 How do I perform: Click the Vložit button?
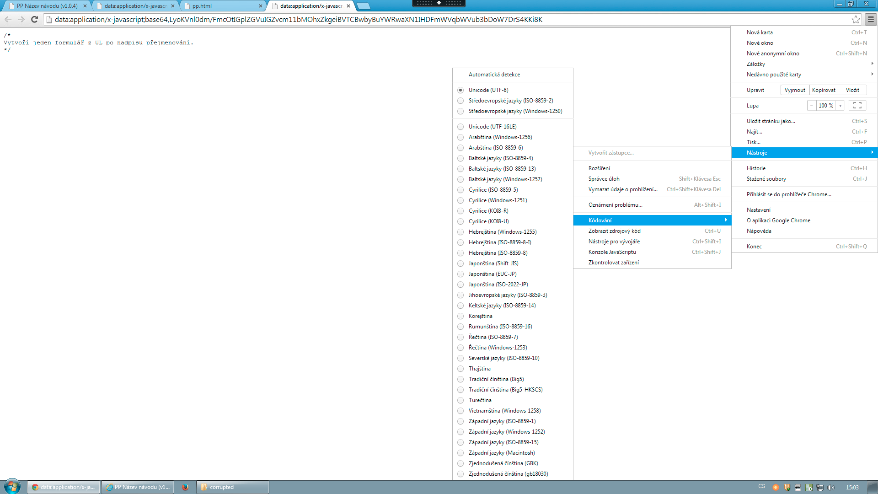tap(852, 90)
